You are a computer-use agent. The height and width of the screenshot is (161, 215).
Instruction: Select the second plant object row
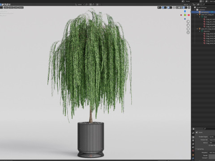coord(203,29)
